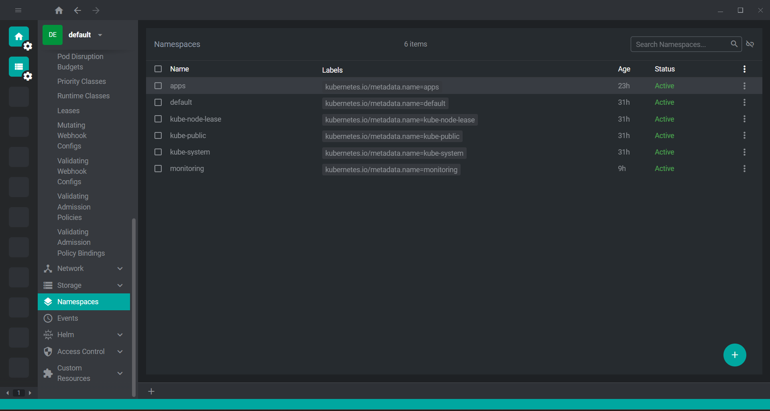Open actions menu for kube-public namespace
The height and width of the screenshot is (411, 770).
[744, 136]
